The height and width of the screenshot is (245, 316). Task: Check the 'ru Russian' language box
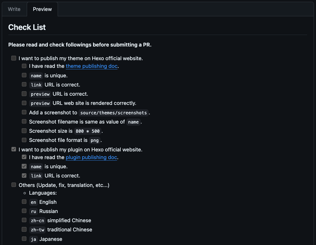(24, 211)
